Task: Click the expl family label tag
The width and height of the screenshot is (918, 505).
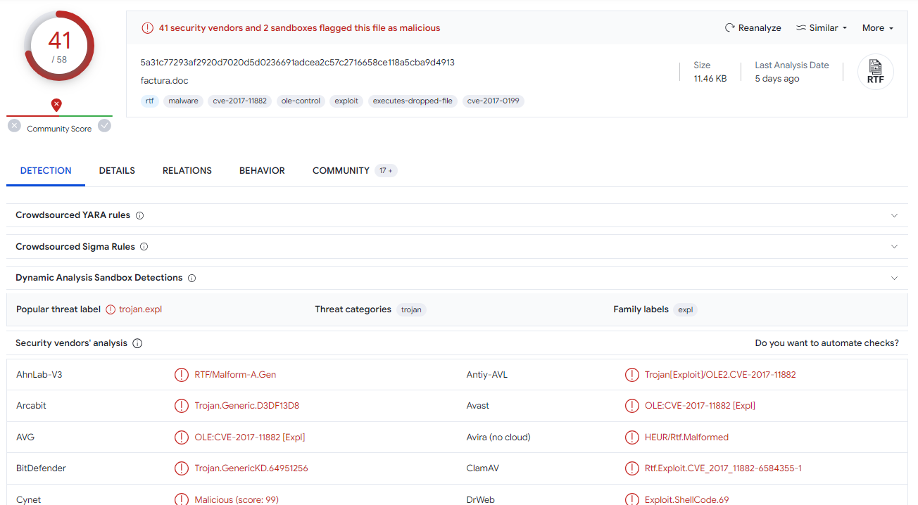Action: [x=685, y=309]
